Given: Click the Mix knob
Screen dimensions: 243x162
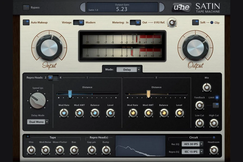Looking at the screenshot, I should coord(207,87).
